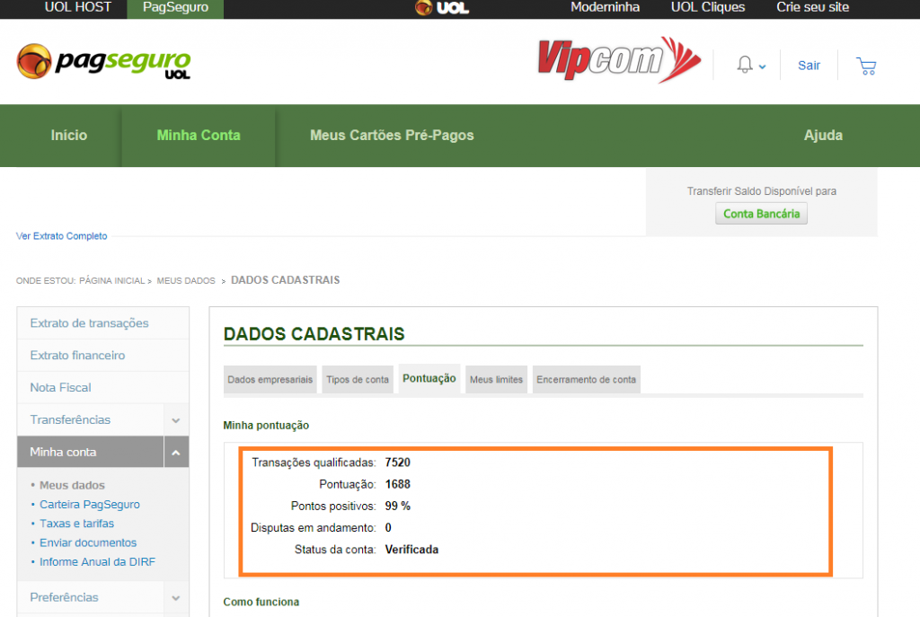This screenshot has height=617, width=920.
Task: Open Meus dados sidebar sub-item
Action: (72, 486)
